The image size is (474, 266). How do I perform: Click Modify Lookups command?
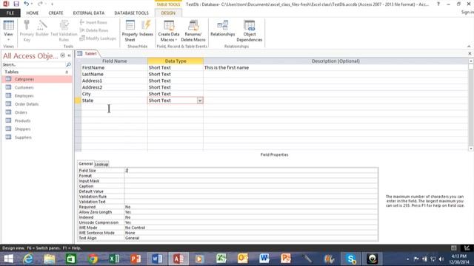coord(98,38)
